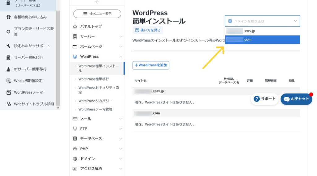Focus the ドメインを絞り込む filter field
This screenshot has height=176, width=317.
(262, 21)
